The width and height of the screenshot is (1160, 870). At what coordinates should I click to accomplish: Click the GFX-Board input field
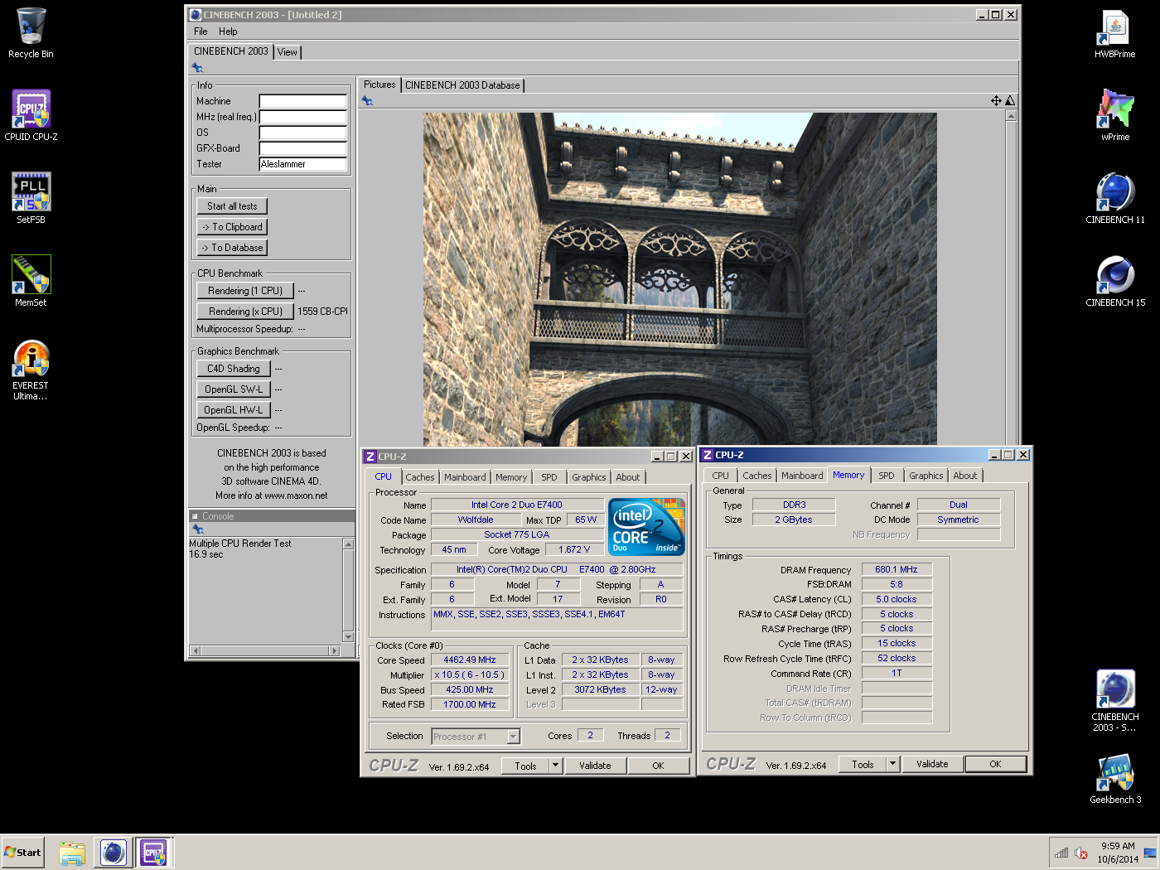[302, 148]
